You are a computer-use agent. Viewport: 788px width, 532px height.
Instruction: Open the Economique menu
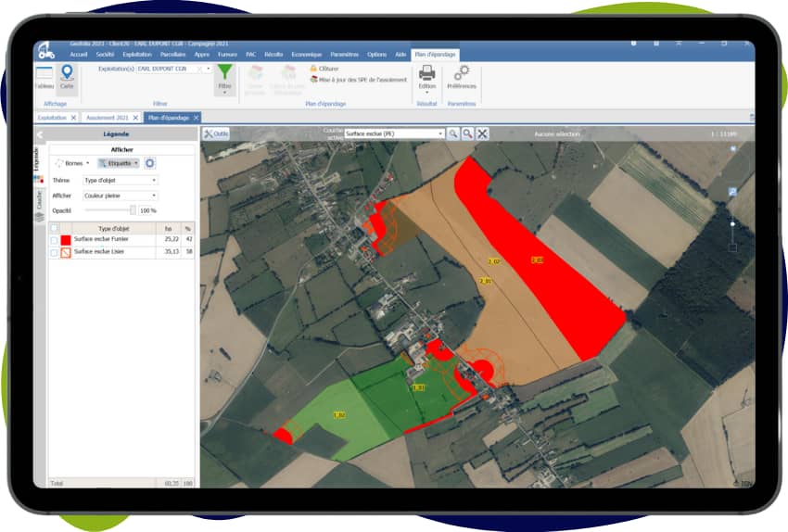click(x=307, y=55)
